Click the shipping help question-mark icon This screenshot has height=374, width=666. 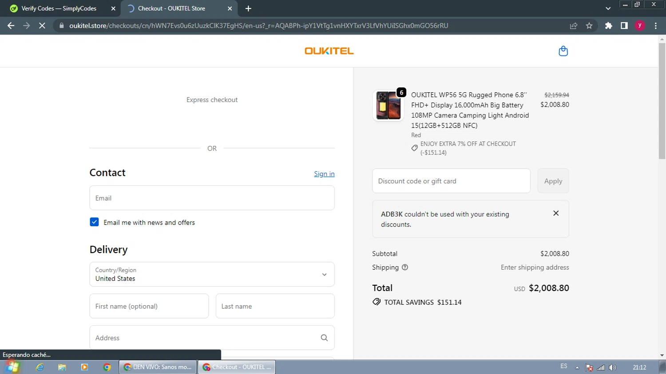[x=405, y=267]
